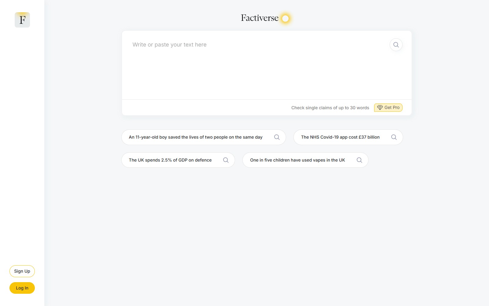The height and width of the screenshot is (306, 489).
Task: Click the search magnifier in the text box
Action: (x=396, y=45)
